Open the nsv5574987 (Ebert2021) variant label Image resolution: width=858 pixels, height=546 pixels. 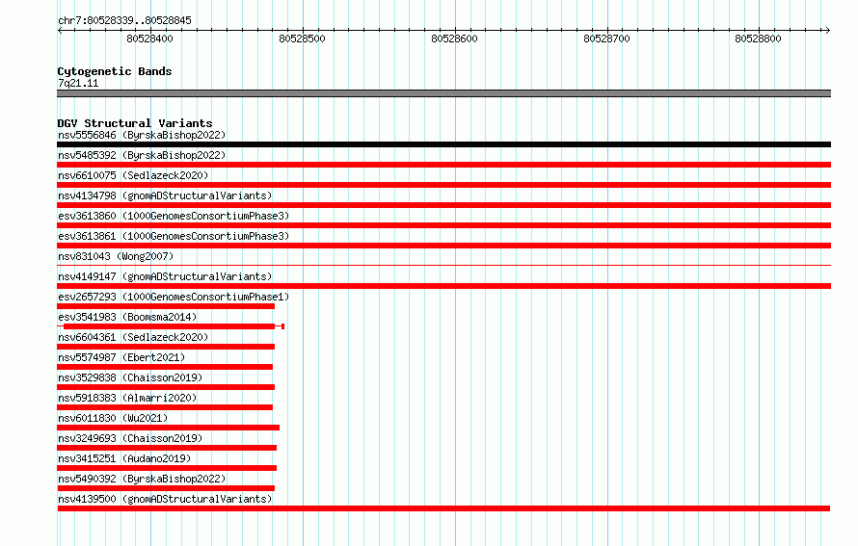click(121, 357)
